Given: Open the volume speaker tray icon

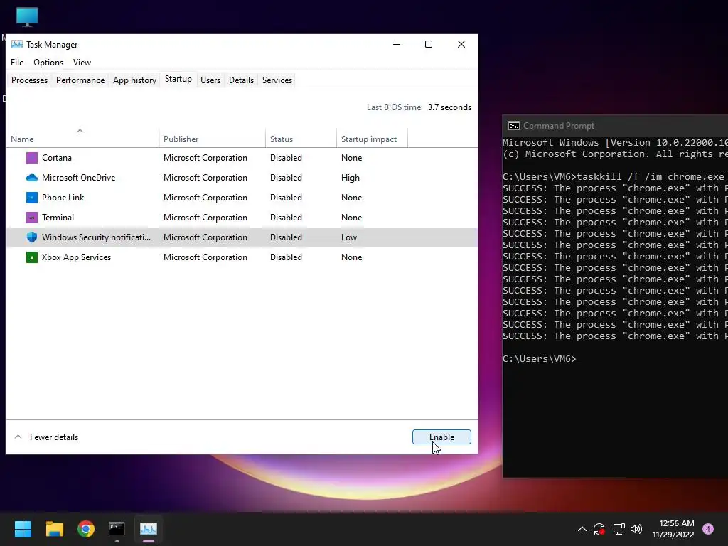Looking at the screenshot, I should coord(636,529).
